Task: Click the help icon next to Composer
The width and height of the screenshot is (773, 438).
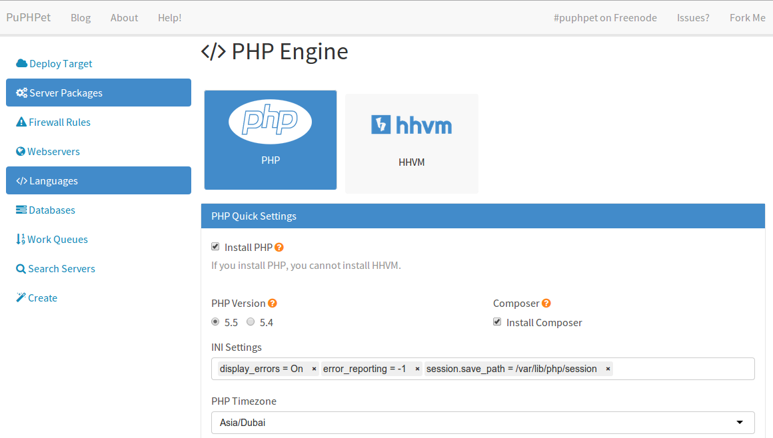Action: (546, 303)
